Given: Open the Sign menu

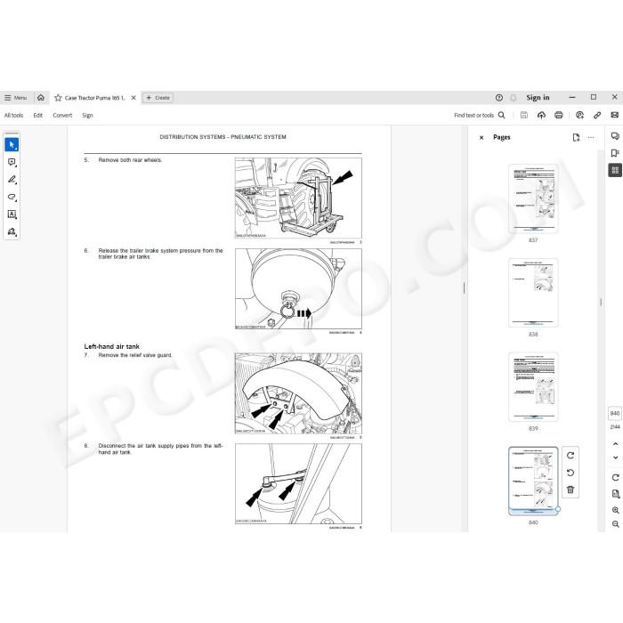Looking at the screenshot, I should point(87,115).
